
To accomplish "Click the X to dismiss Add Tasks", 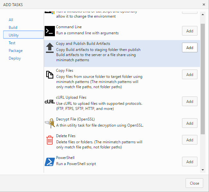I will [204, 4].
